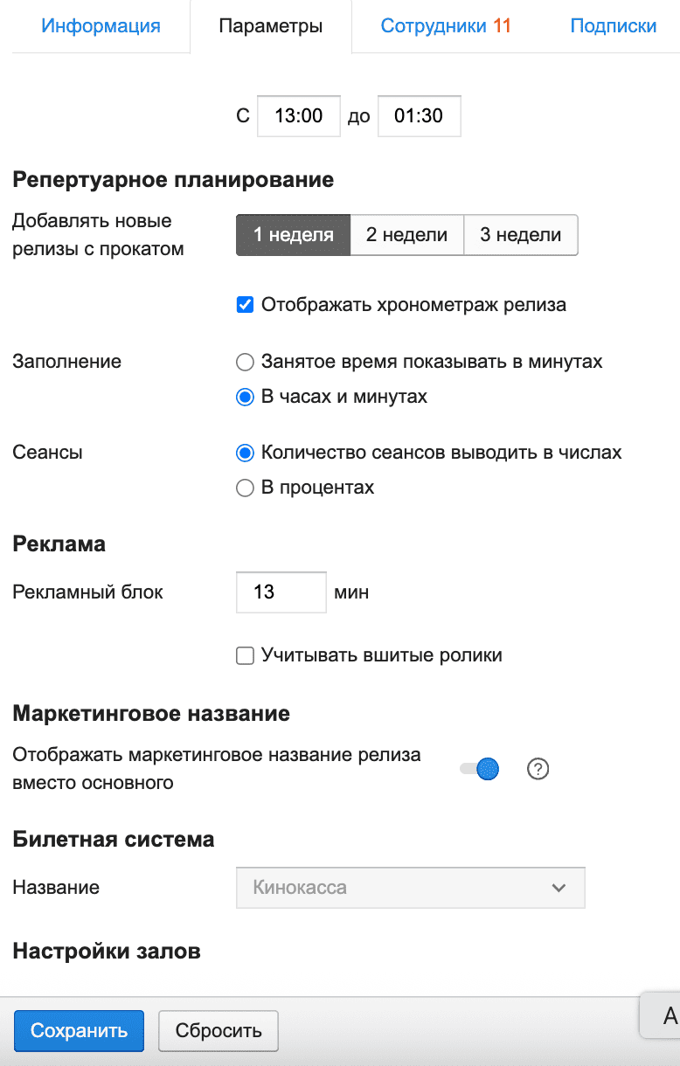This screenshot has height=1066, width=680.
Task: Pick the 3 недели option
Action: pos(521,235)
